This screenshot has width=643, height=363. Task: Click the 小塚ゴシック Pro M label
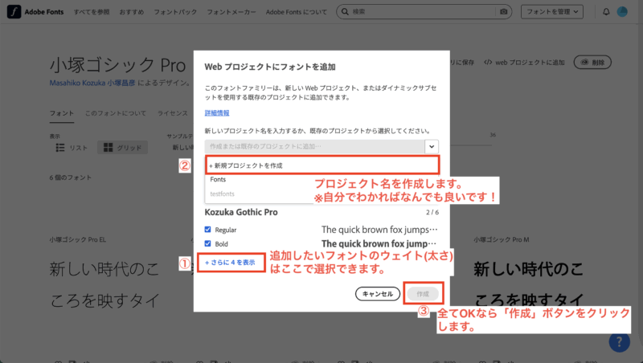[501, 239]
